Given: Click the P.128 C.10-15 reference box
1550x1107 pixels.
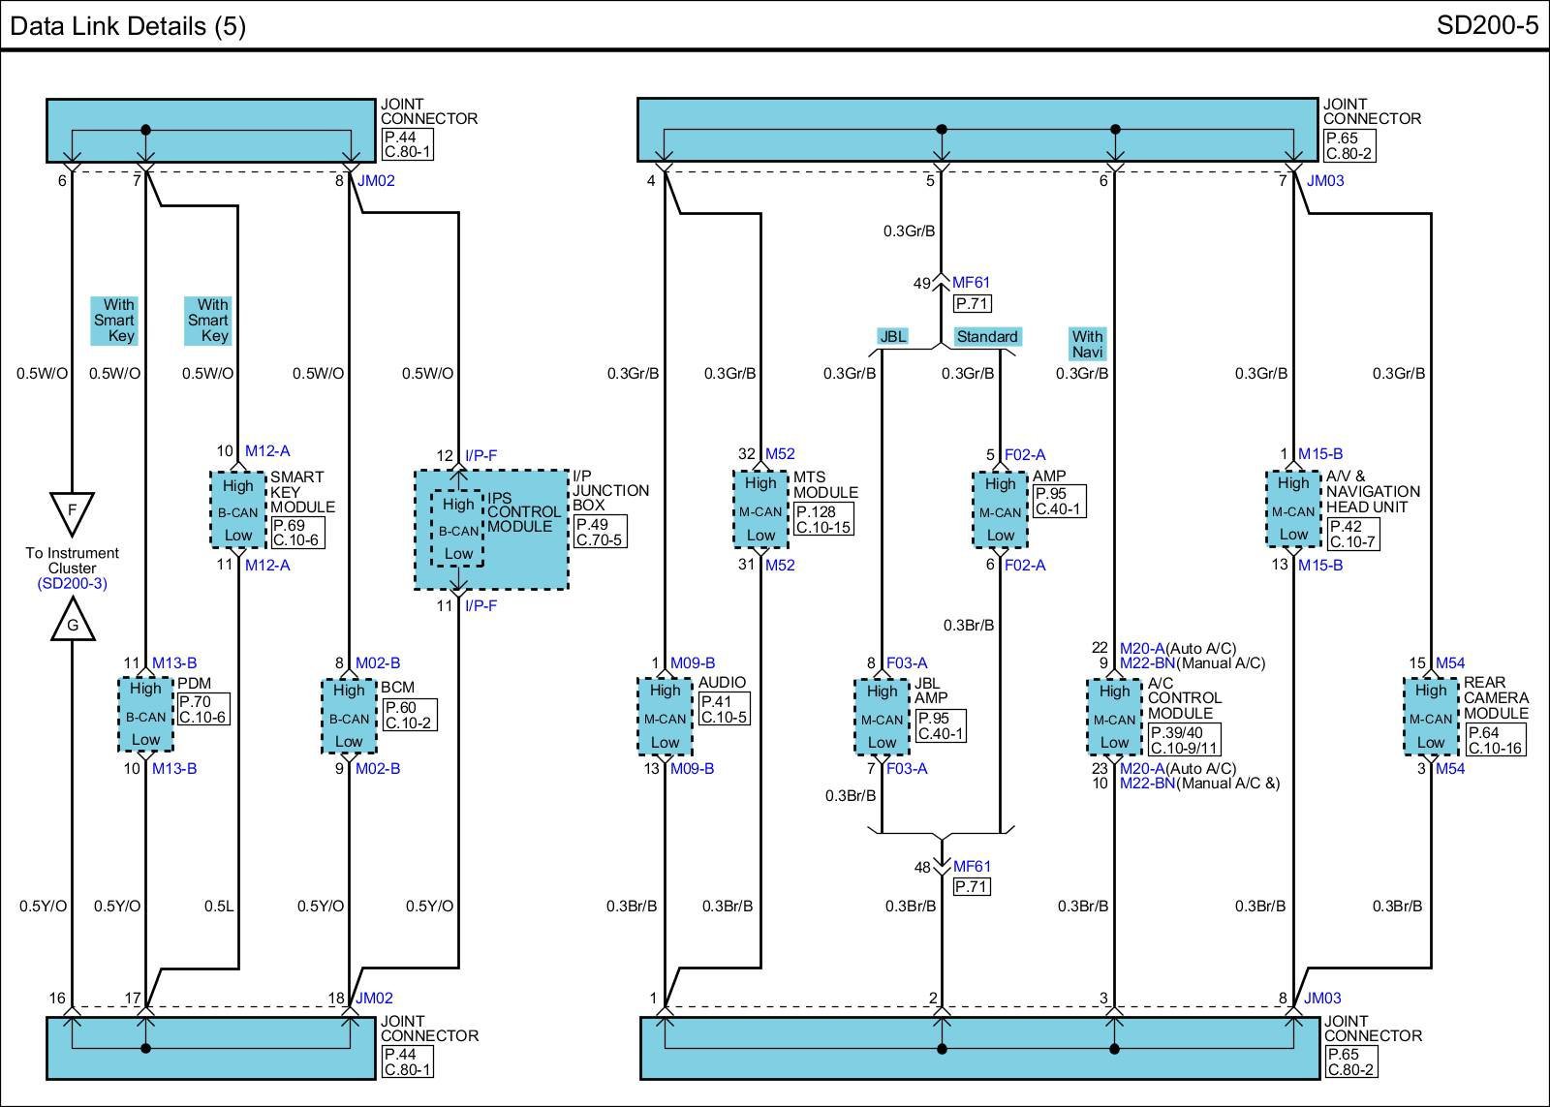Looking at the screenshot, I should click(x=823, y=519).
